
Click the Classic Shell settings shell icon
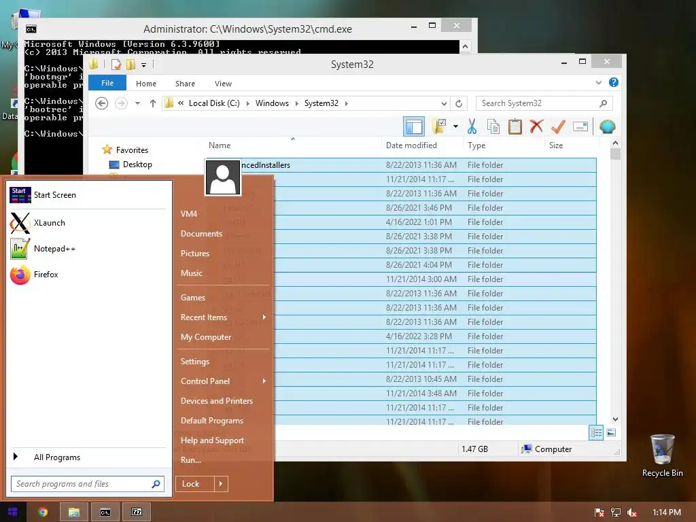pyautogui.click(x=607, y=126)
